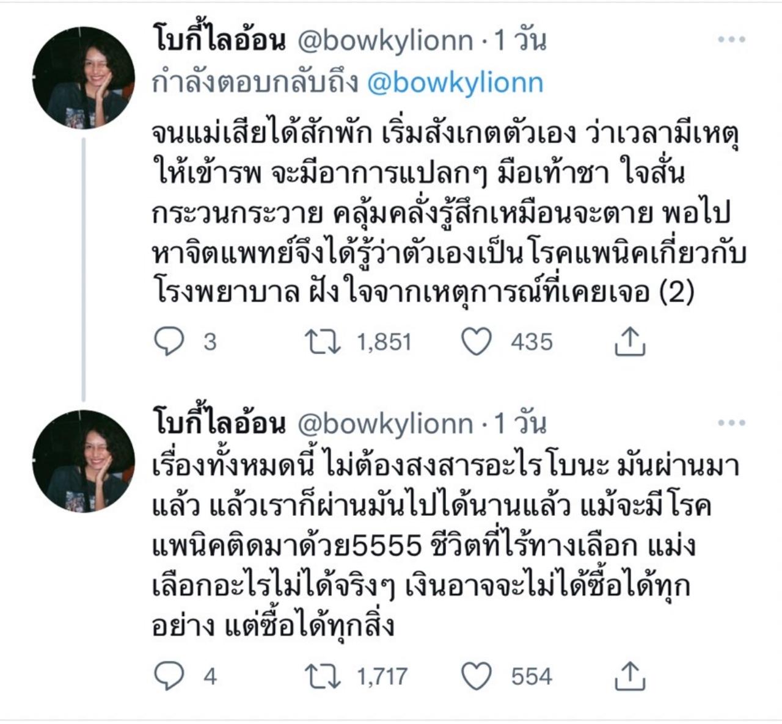Reply to the first tweet ending in (2)
The height and width of the screenshot is (724, 782).
169,342
